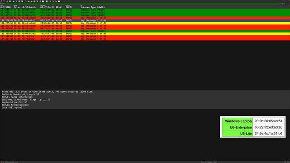Screen dimensions: 290x163
Task: Go back to previous packet
Action: point(29,1)
